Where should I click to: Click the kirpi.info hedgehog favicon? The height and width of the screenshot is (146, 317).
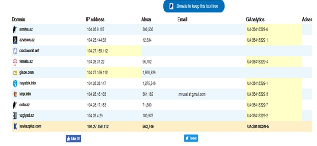[15, 94]
